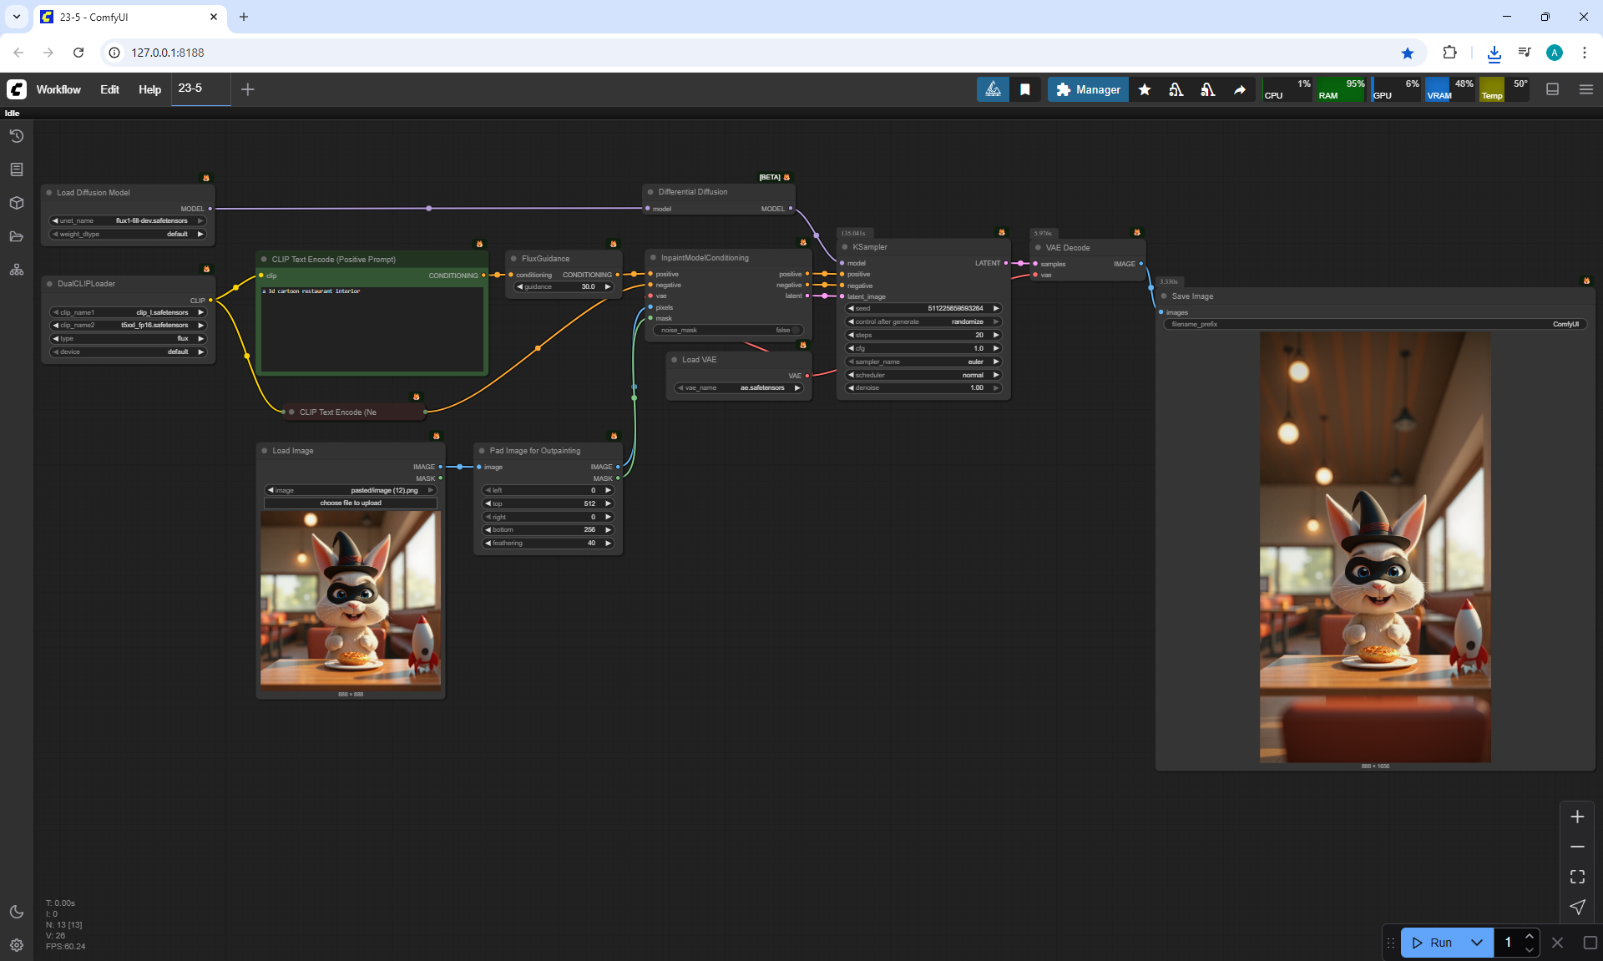Toggle dark theme moon icon
Screen dimensions: 1603x961
click(x=17, y=912)
